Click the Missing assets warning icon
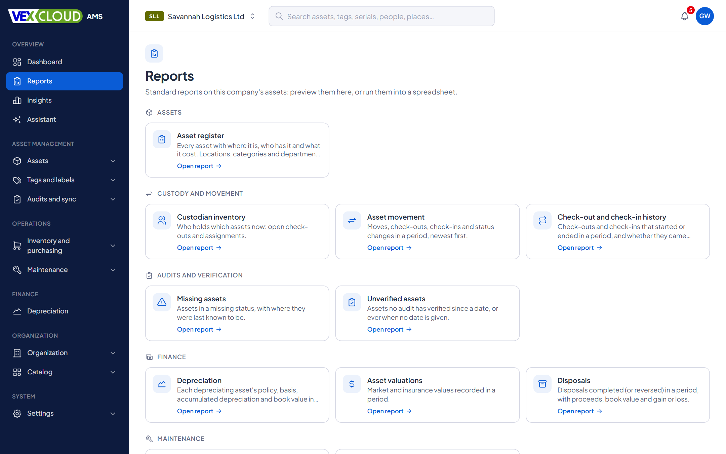Screen dimensions: 726x454 (162, 302)
